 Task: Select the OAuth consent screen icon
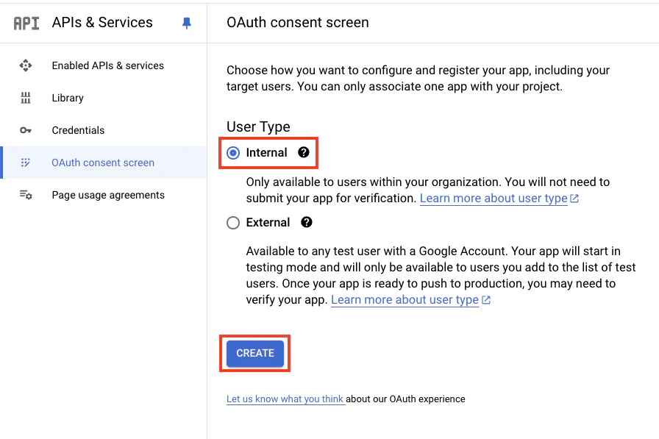pos(25,163)
